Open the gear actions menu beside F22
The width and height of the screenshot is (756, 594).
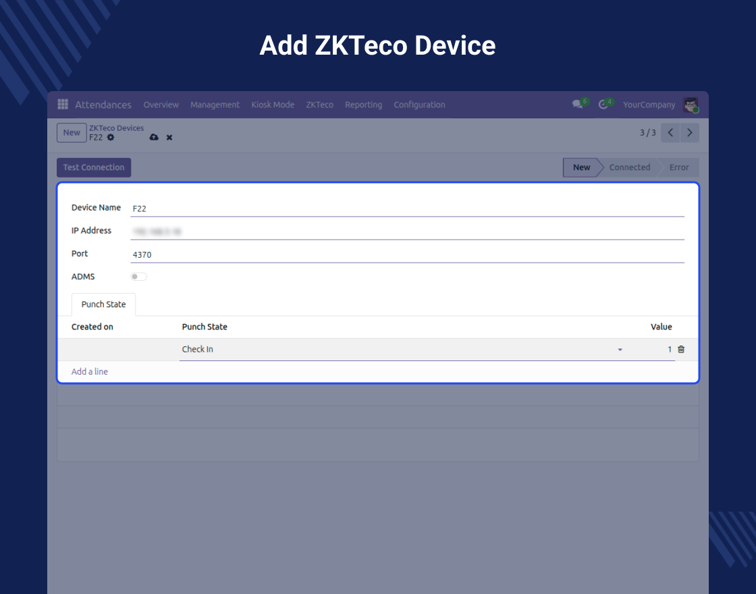tap(111, 138)
